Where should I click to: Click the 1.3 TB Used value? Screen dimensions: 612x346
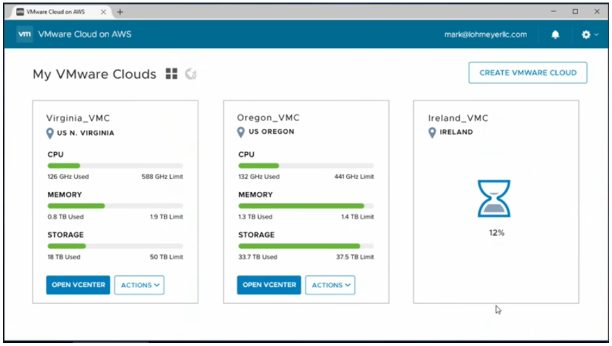pyautogui.click(x=256, y=217)
